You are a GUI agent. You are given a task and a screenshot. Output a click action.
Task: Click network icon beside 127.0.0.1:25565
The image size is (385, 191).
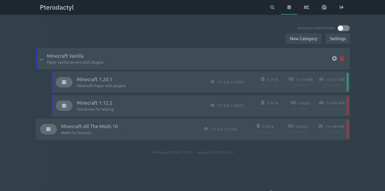[x=212, y=82]
